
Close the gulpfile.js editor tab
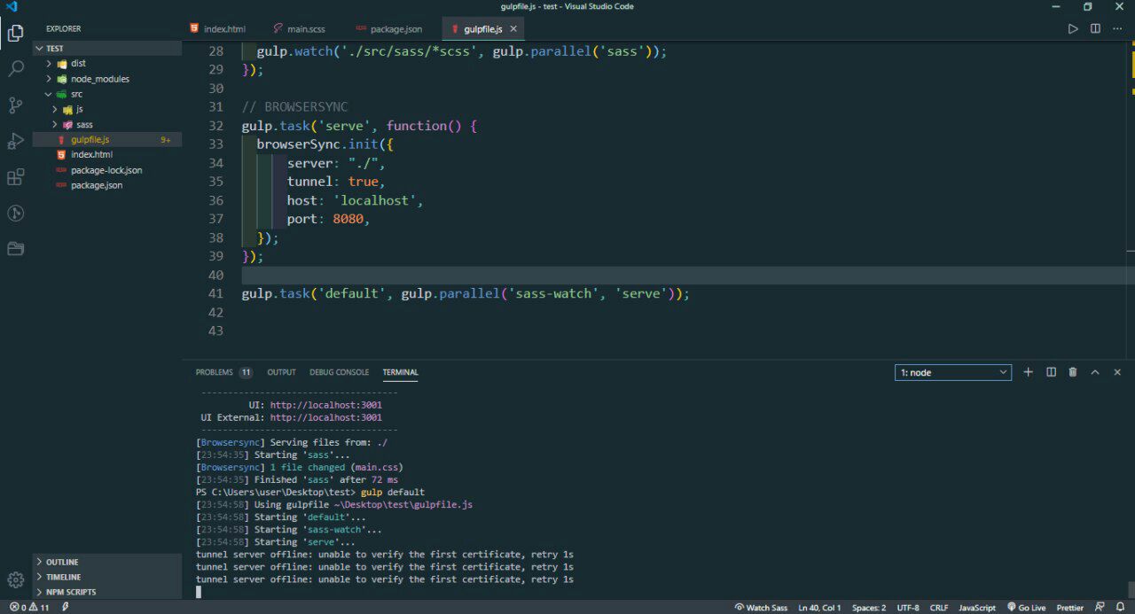[513, 29]
